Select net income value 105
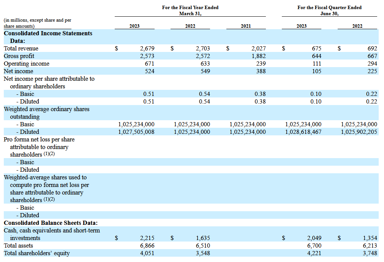Screen dimensions: 384x262 click(x=317, y=71)
